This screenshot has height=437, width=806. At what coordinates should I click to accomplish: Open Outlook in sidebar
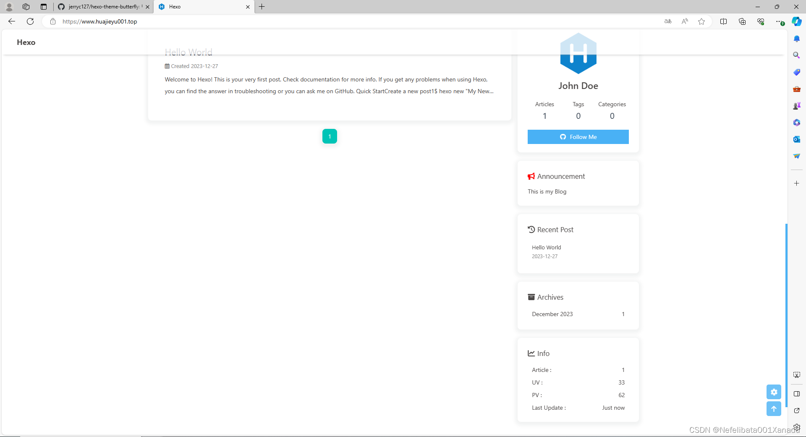click(796, 139)
